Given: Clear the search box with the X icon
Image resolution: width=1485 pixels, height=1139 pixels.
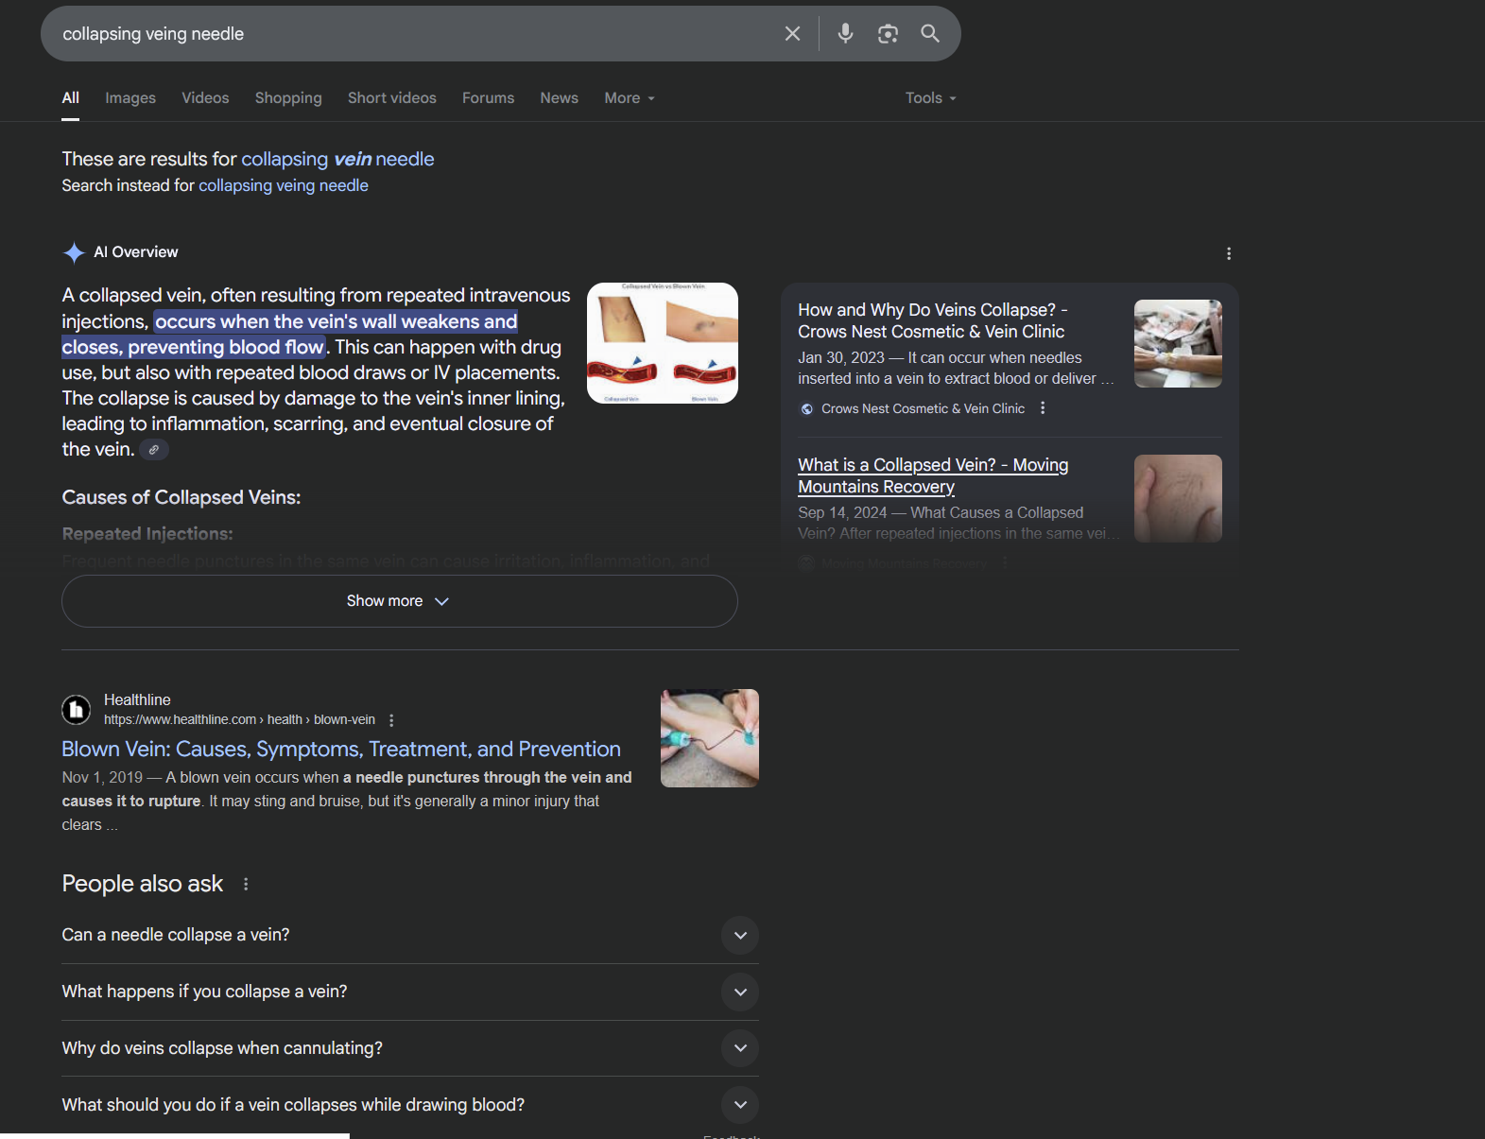Looking at the screenshot, I should [792, 34].
